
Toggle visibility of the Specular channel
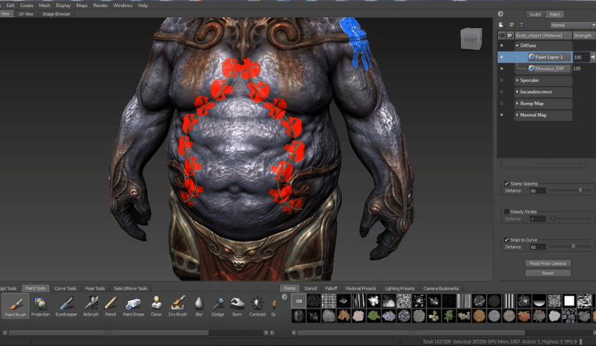501,80
